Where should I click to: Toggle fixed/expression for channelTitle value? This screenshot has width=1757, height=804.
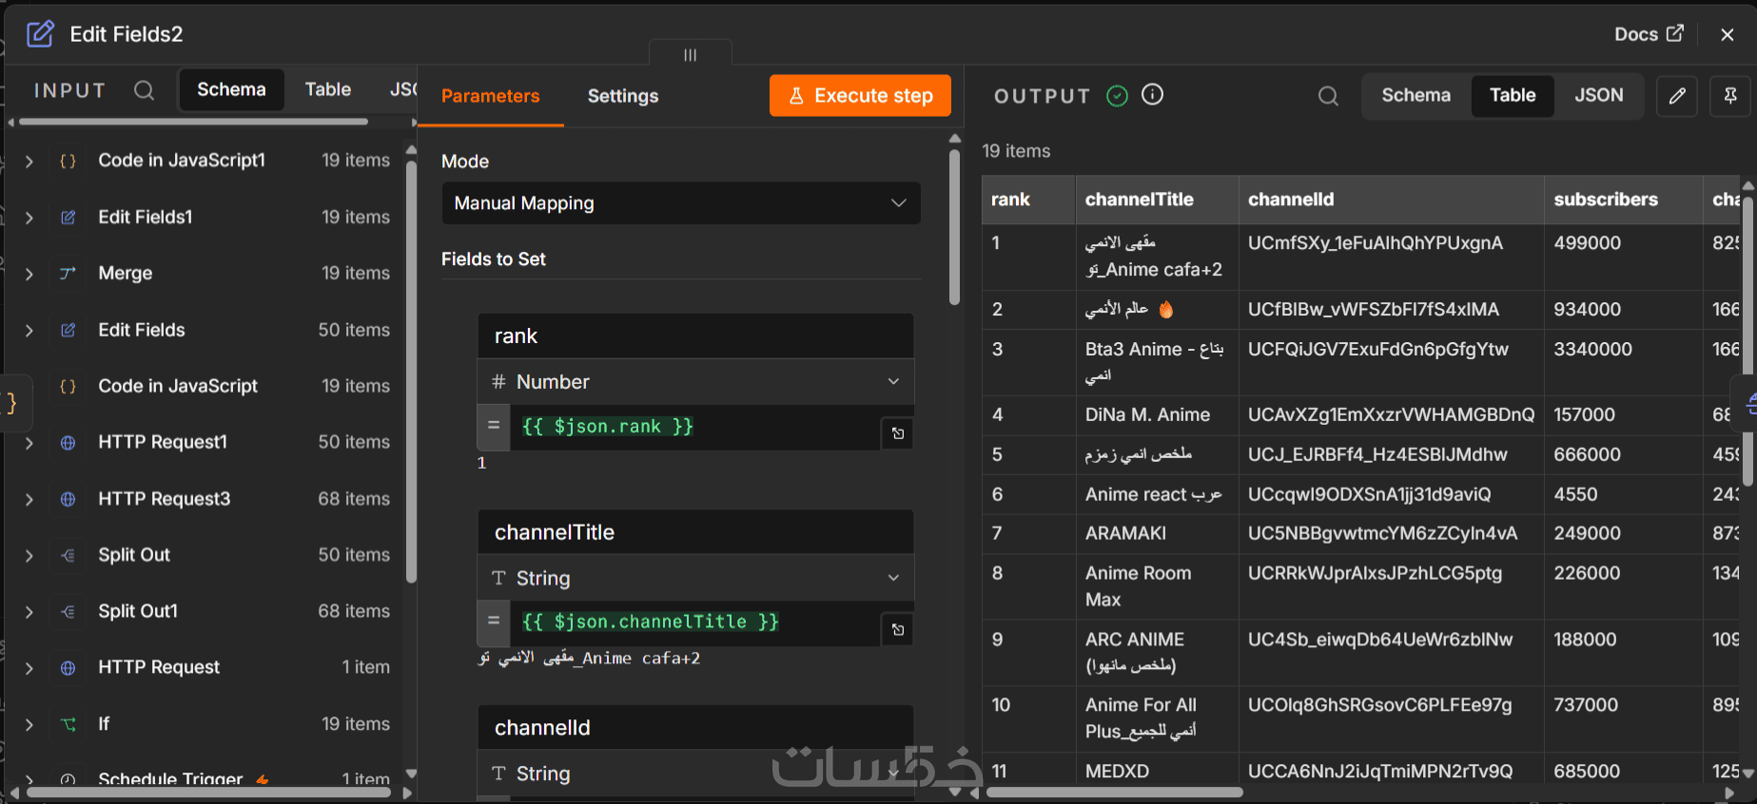pyautogui.click(x=494, y=622)
